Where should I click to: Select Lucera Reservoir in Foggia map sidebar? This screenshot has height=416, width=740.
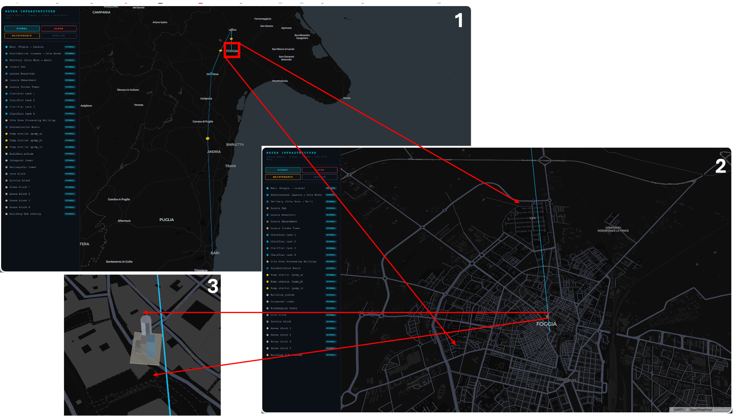(x=301, y=215)
